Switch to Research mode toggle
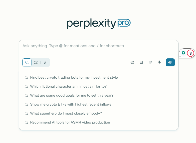 [x=36, y=62]
